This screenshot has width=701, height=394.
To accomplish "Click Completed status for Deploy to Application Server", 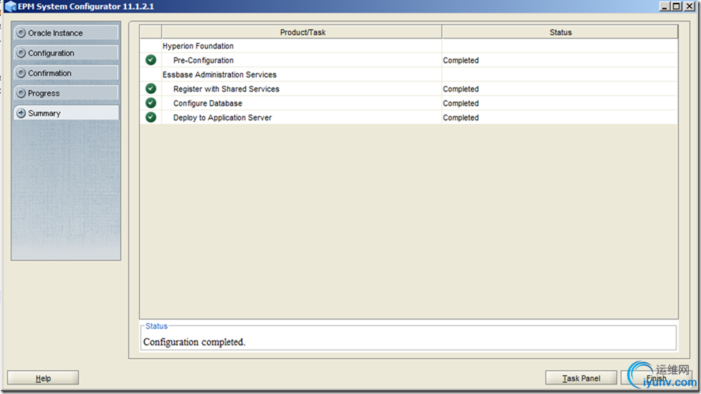I will 460,117.
